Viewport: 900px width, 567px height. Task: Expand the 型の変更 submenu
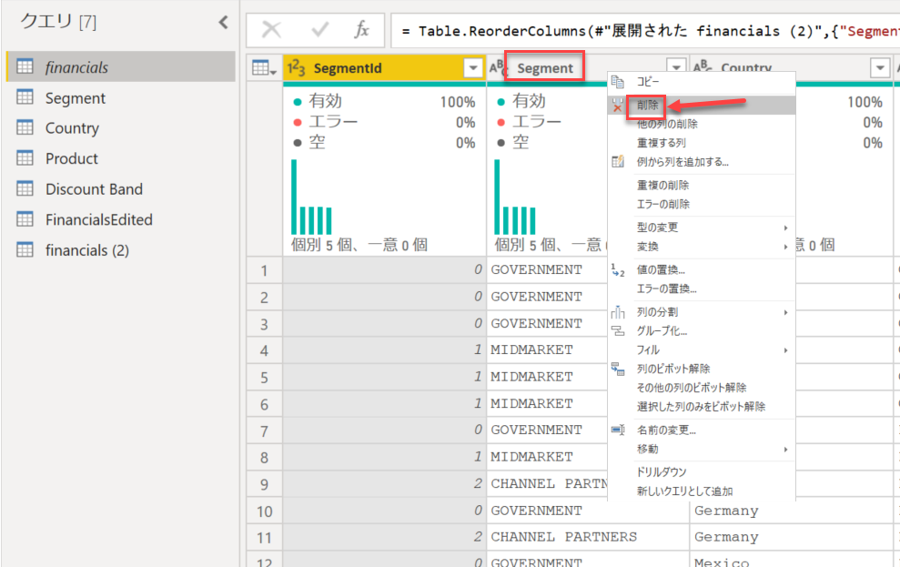point(702,228)
